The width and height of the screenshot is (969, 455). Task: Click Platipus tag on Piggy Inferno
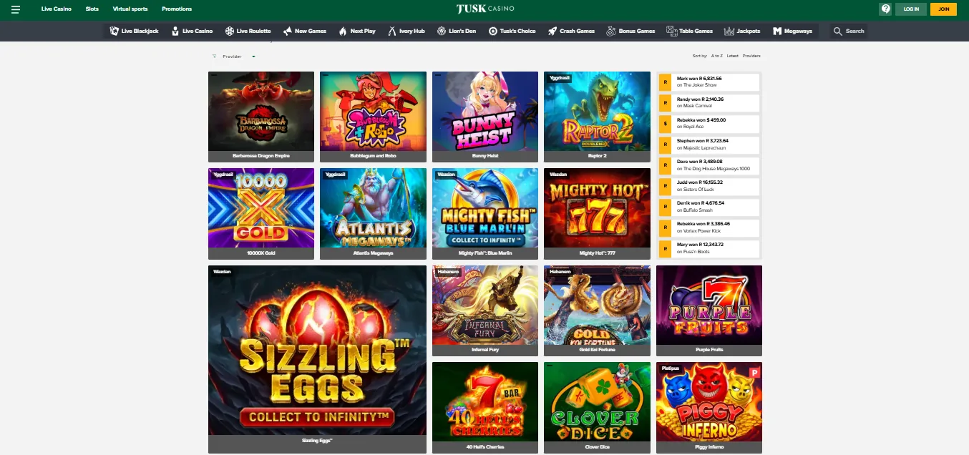669,368
